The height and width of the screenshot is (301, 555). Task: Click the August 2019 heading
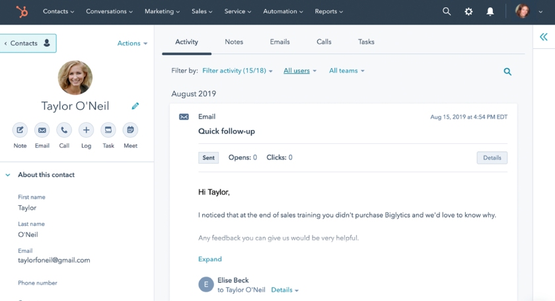click(194, 94)
